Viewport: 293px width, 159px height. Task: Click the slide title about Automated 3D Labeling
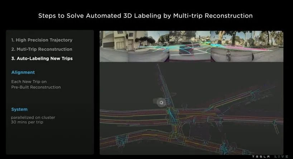[x=145, y=16]
